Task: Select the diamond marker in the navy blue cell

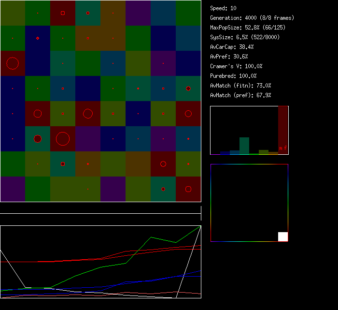Action: [38, 38]
